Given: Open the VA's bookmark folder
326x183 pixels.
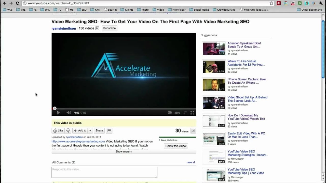Looking at the screenshot, I should pyautogui.click(x=7, y=10).
